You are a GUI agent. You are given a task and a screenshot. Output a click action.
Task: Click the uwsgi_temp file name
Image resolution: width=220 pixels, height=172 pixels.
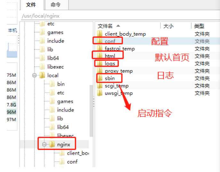point(119,93)
